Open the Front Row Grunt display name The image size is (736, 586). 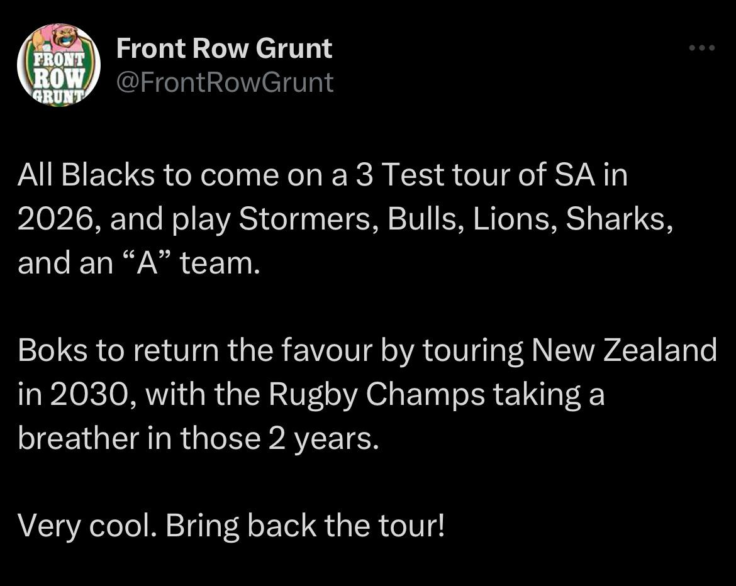[x=224, y=48]
